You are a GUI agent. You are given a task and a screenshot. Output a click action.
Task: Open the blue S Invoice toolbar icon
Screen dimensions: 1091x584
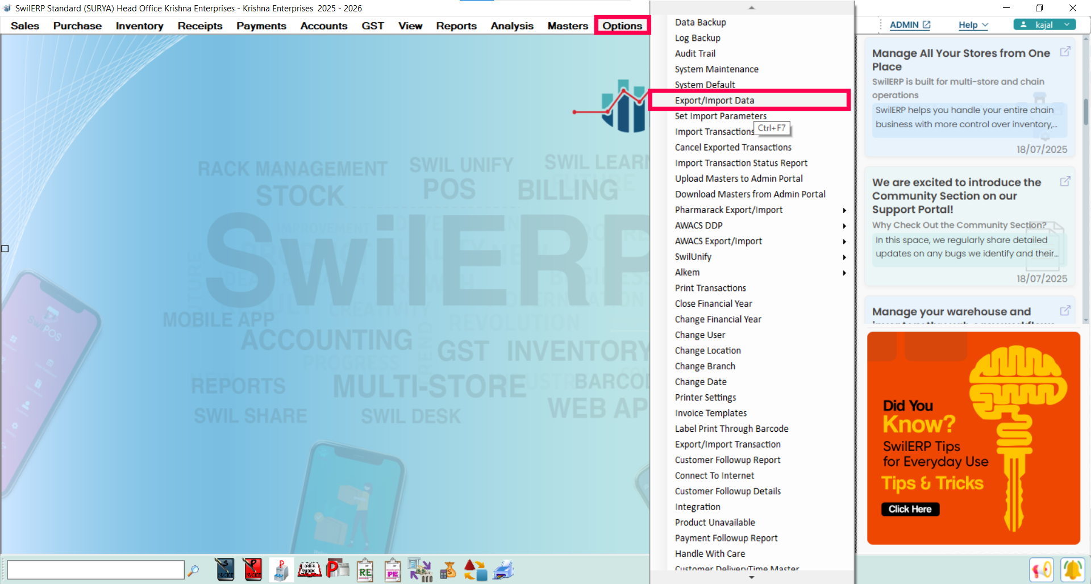pyautogui.click(x=225, y=569)
